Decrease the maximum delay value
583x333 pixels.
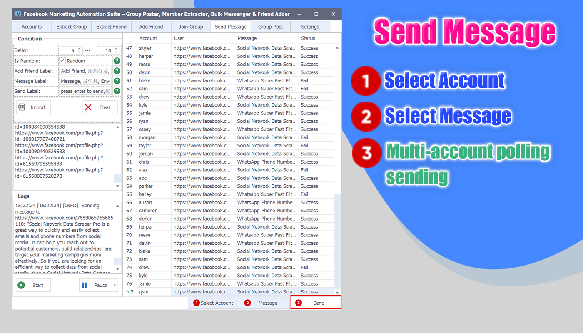pyautogui.click(x=116, y=52)
